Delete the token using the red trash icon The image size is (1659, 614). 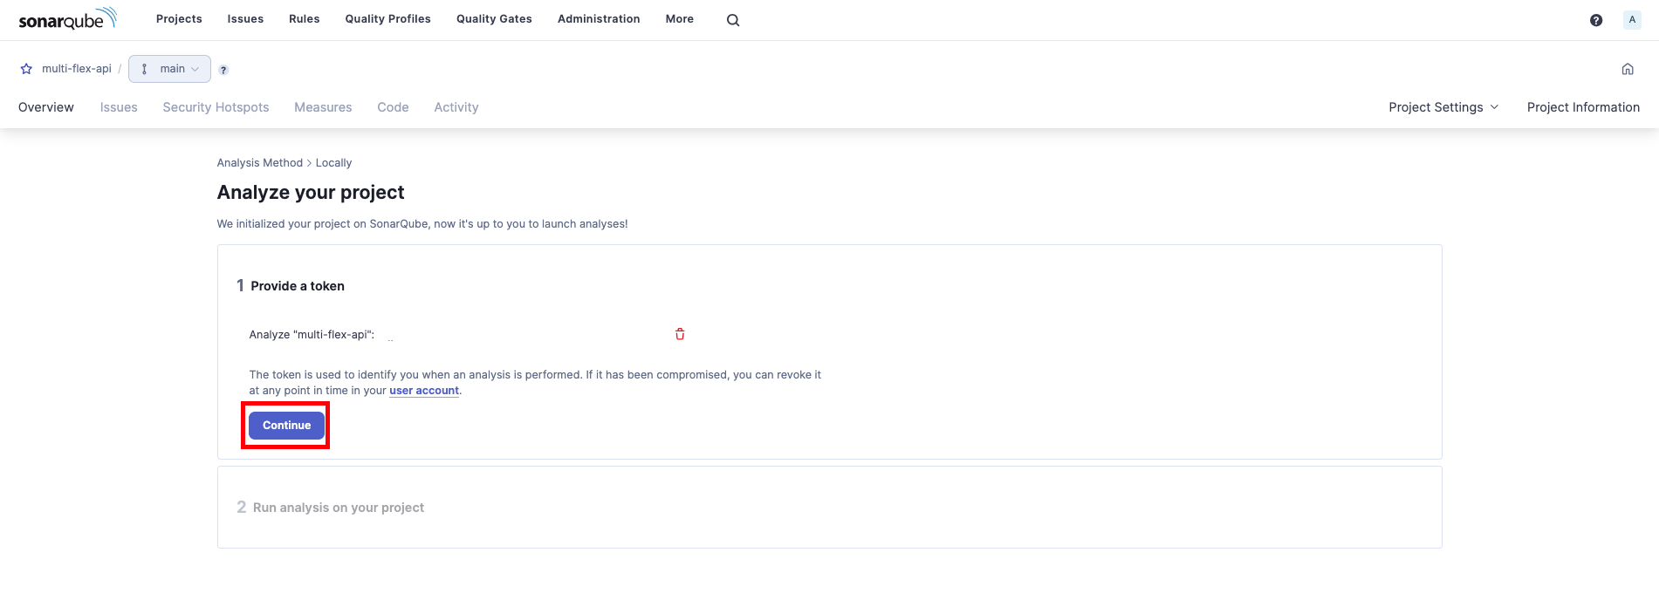click(680, 334)
